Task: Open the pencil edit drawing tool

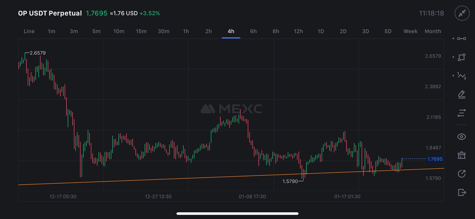Action: 462,94
